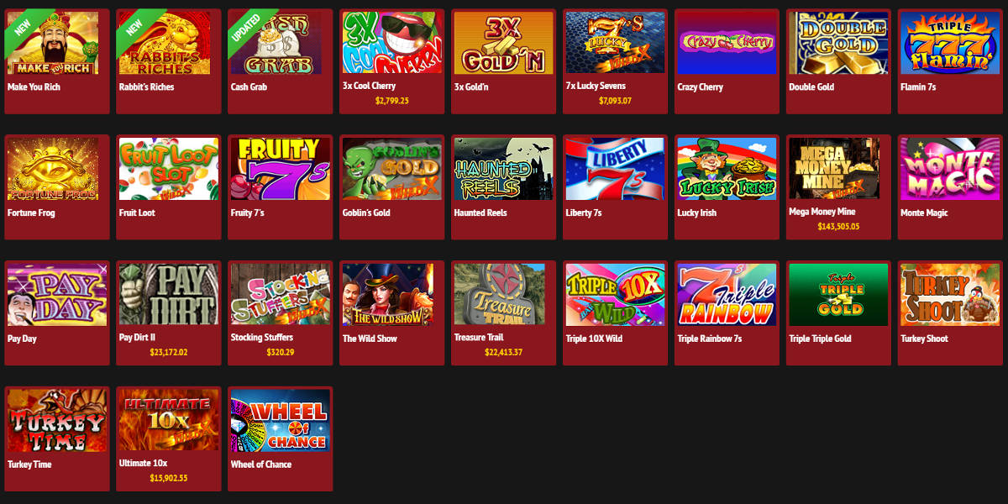Click the Lucky Irish title link
The width and height of the screenshot is (1008, 504).
(x=697, y=213)
